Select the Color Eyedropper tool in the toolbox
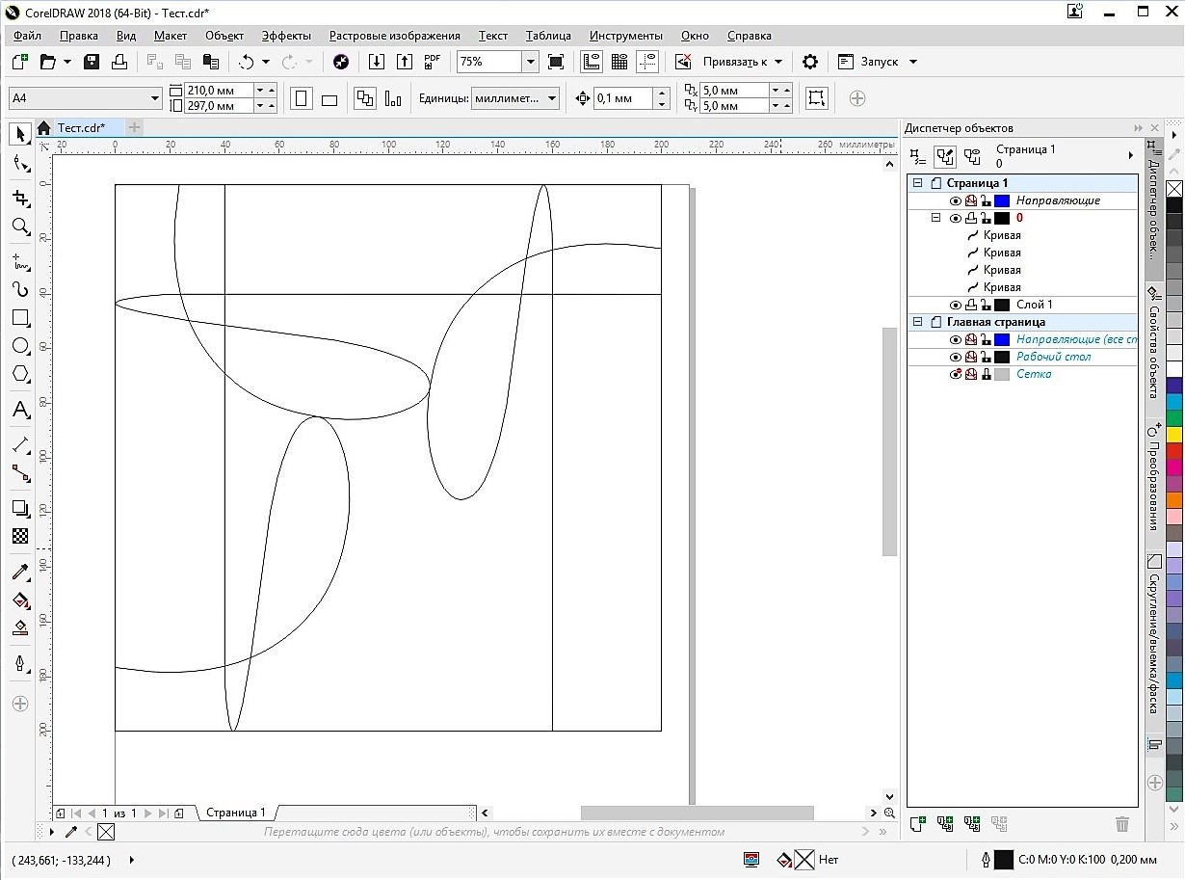1185x880 pixels. [19, 573]
